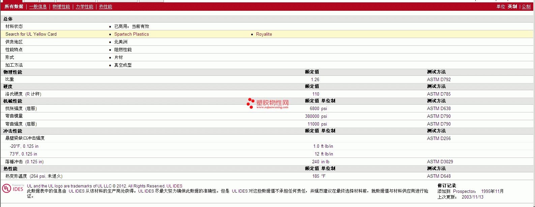Screen dimensions: 535x207
Task: Select last updated date 2003/11/13
Action: (472, 197)
